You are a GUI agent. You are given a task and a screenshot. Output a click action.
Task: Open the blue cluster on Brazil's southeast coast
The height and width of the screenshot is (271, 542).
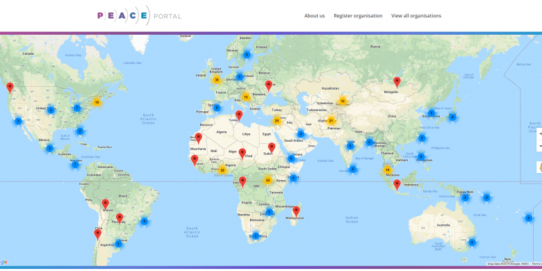coord(144,221)
